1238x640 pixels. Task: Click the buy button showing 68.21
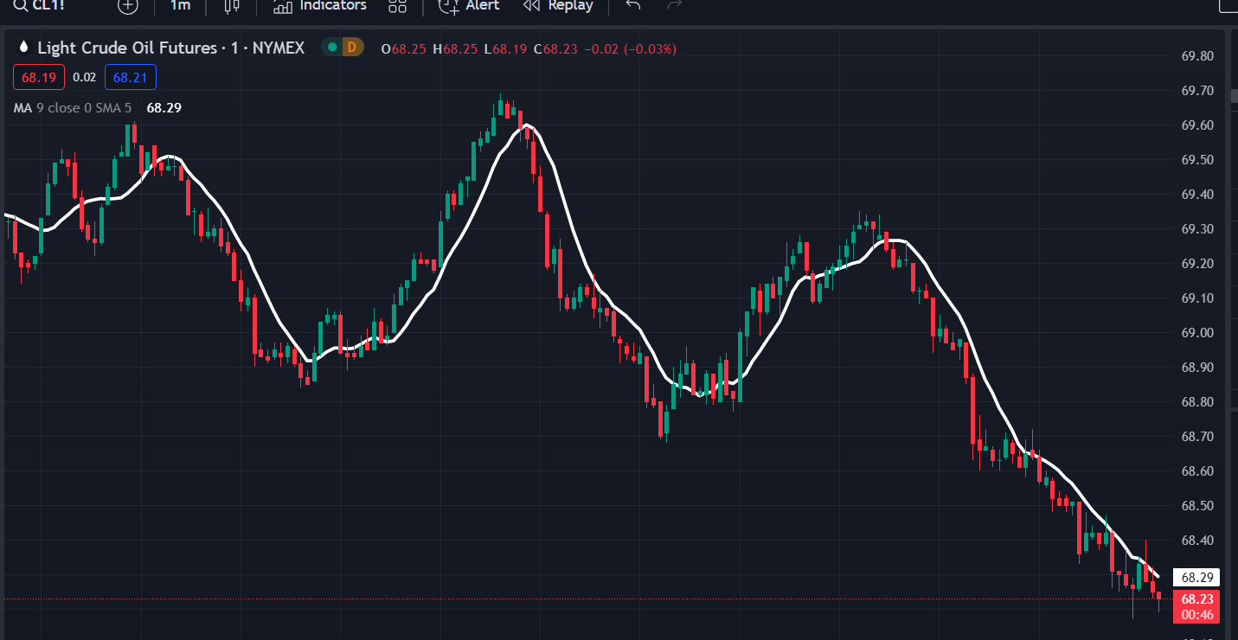click(x=130, y=76)
